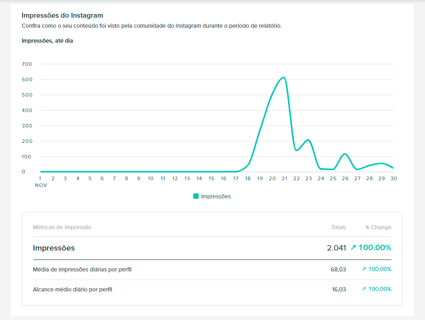Click the x-axis label 26
The width and height of the screenshot is (425, 320).
click(345, 178)
